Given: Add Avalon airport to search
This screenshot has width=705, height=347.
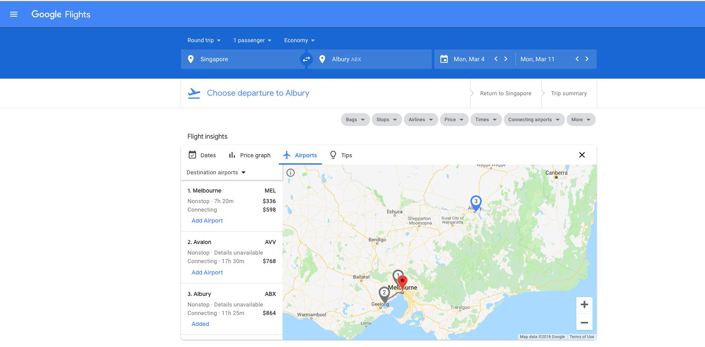Looking at the screenshot, I should (x=207, y=272).
